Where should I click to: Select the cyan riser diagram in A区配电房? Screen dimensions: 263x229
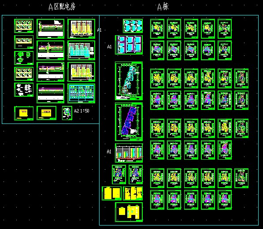[x=81, y=50]
